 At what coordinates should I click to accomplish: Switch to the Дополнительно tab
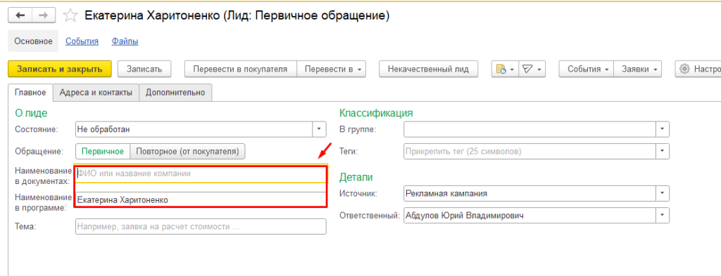[x=175, y=93]
